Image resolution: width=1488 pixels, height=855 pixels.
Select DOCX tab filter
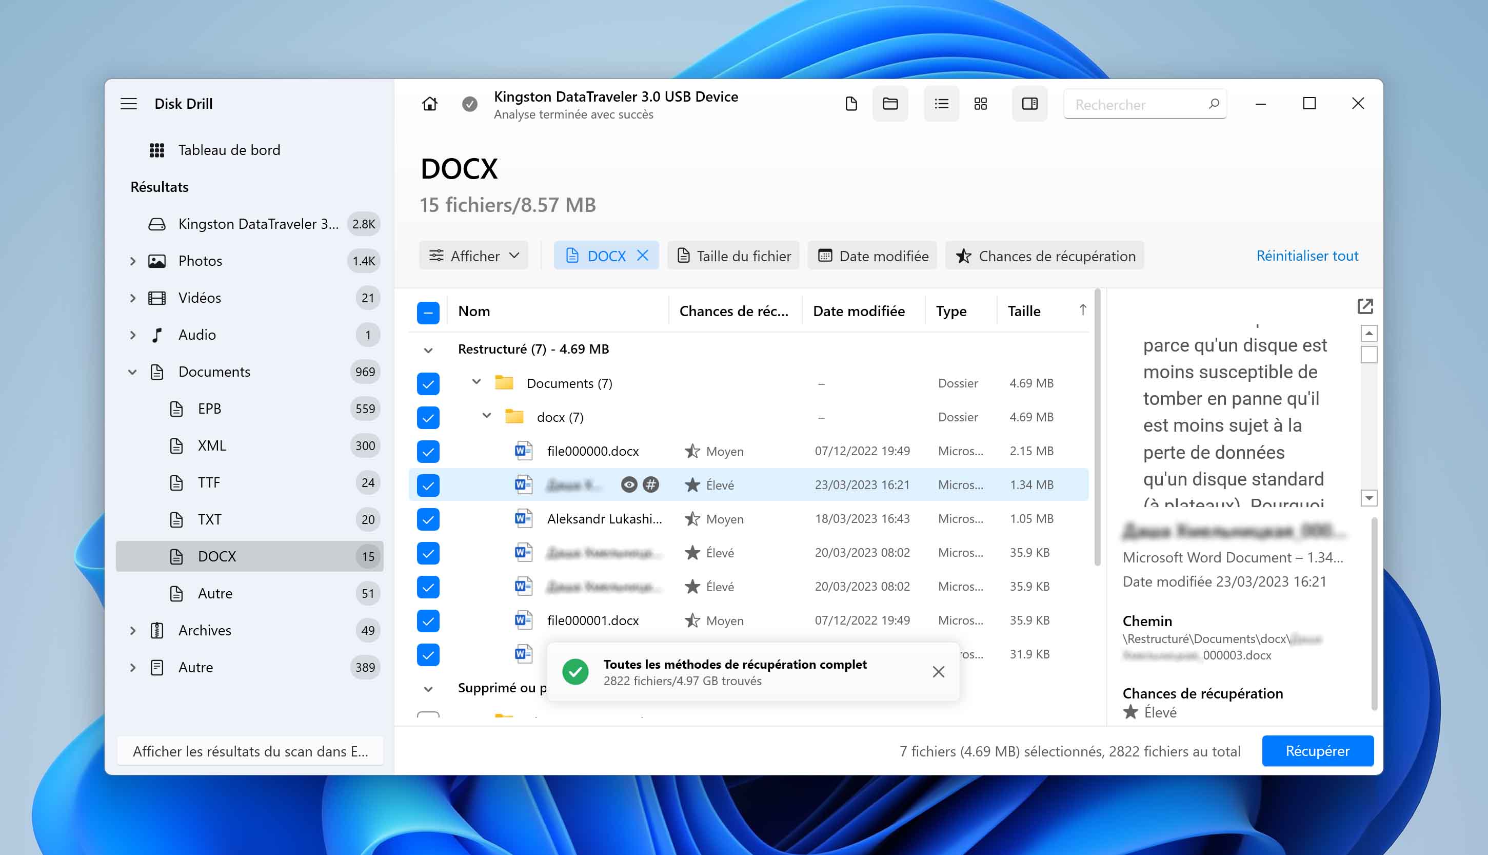[605, 255]
